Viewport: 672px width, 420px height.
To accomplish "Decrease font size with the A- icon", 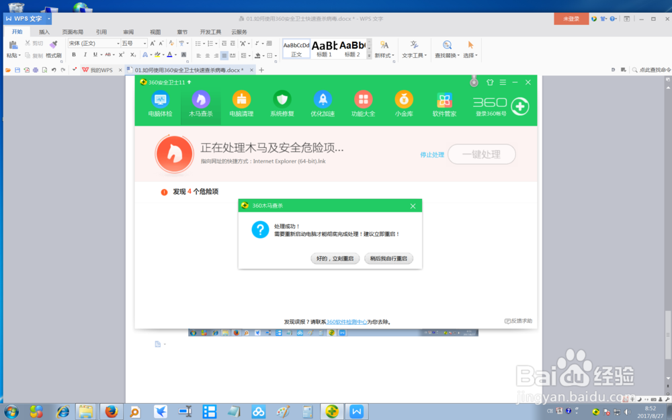I will click(x=161, y=43).
